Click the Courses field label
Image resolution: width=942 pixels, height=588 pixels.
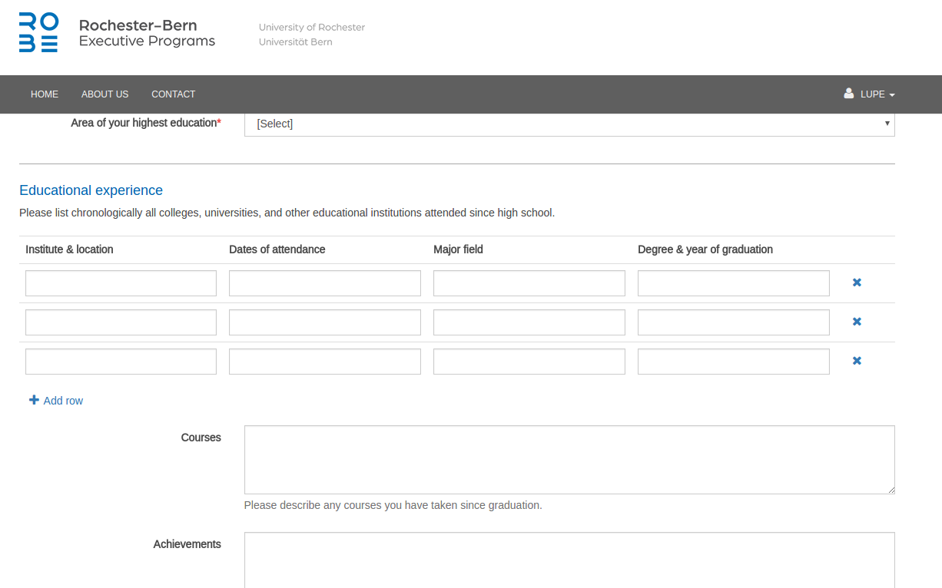[x=201, y=438]
